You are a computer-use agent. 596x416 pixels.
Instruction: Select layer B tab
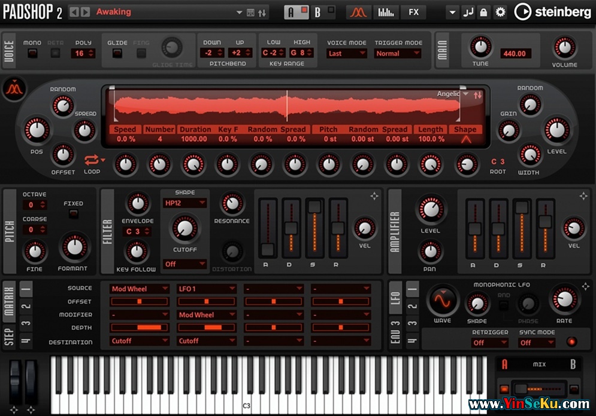pyautogui.click(x=317, y=12)
